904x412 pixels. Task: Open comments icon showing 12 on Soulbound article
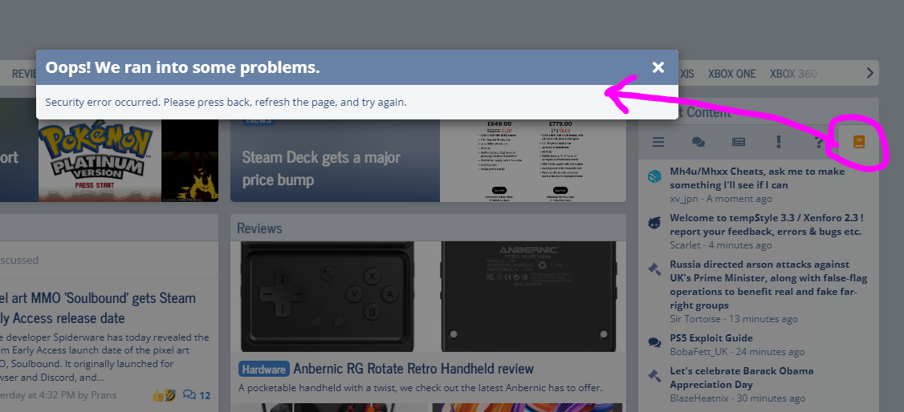coord(197,394)
